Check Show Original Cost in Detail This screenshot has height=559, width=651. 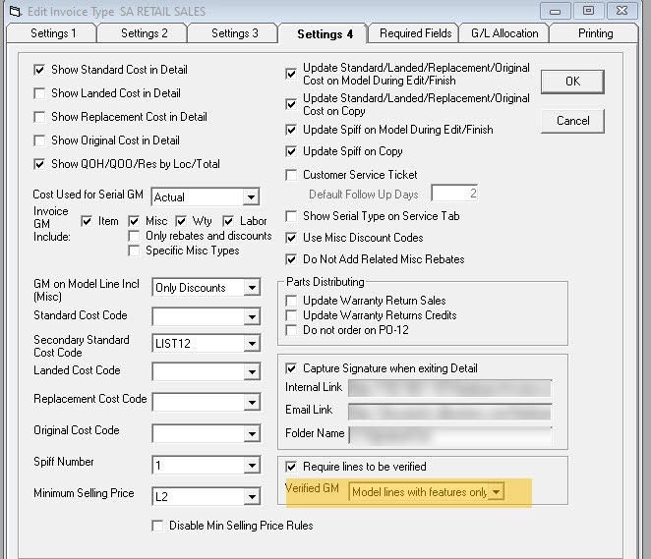(x=39, y=140)
